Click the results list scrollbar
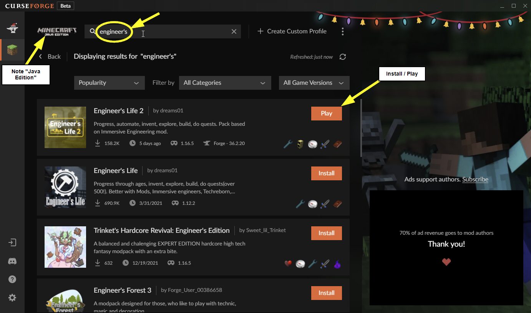This screenshot has width=531, height=313. coord(361,128)
